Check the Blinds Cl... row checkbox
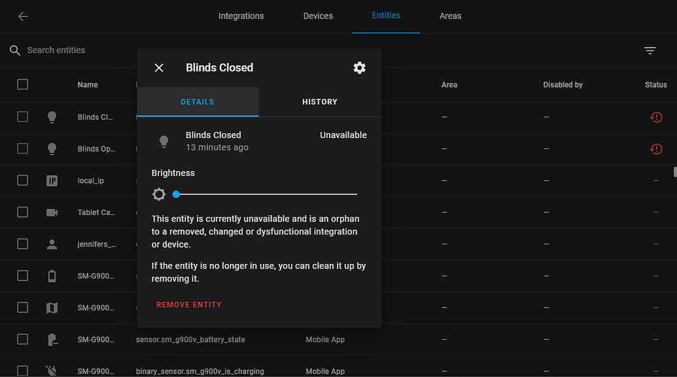The image size is (677, 377). tap(22, 117)
